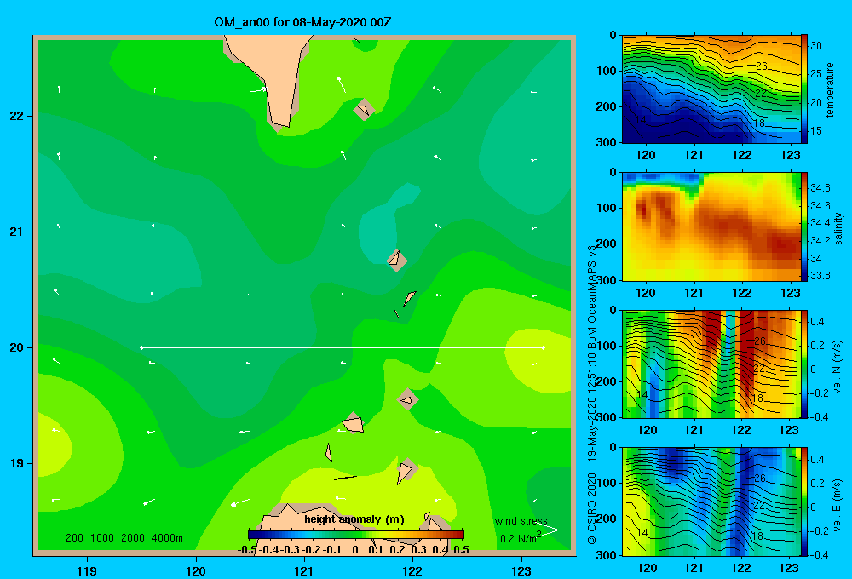
Task: Click the 14 contour label in temperature panel
Action: pos(642,119)
